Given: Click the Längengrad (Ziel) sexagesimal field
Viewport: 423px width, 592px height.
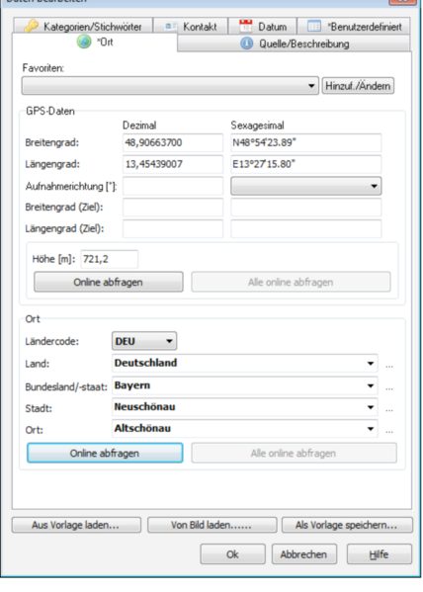Looking at the screenshot, I should click(x=306, y=228).
